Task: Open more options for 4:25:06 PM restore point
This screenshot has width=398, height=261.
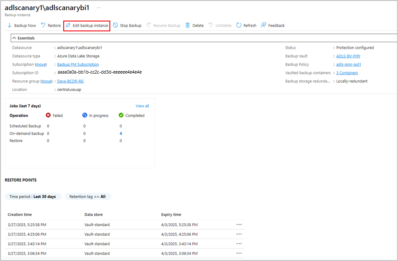Action: point(239,234)
